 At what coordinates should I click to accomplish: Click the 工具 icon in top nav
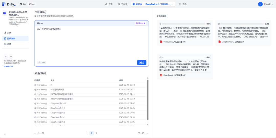(180, 4)
